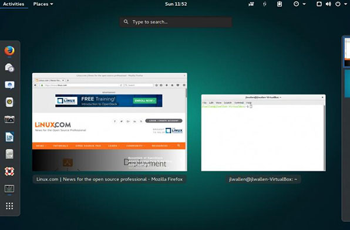Open the NEWS nav item on Linux.com

41,146
